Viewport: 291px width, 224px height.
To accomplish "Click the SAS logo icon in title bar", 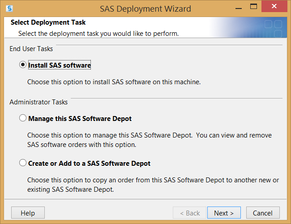I will [x=9, y=9].
